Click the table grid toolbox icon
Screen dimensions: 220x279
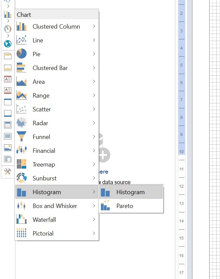point(8,125)
